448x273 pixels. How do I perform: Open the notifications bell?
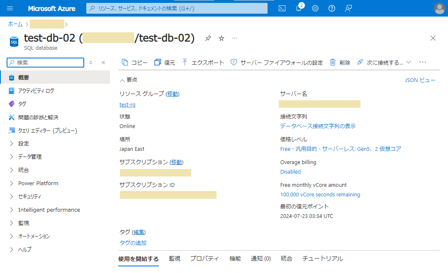tap(299, 8)
